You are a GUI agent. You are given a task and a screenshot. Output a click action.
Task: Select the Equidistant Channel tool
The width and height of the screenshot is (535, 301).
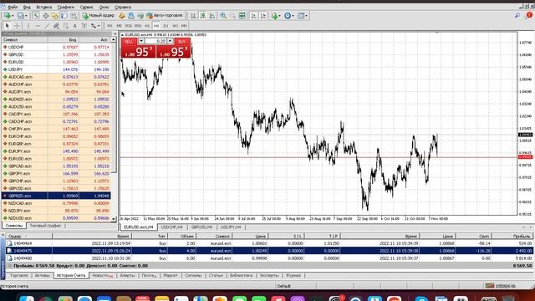coord(56,26)
